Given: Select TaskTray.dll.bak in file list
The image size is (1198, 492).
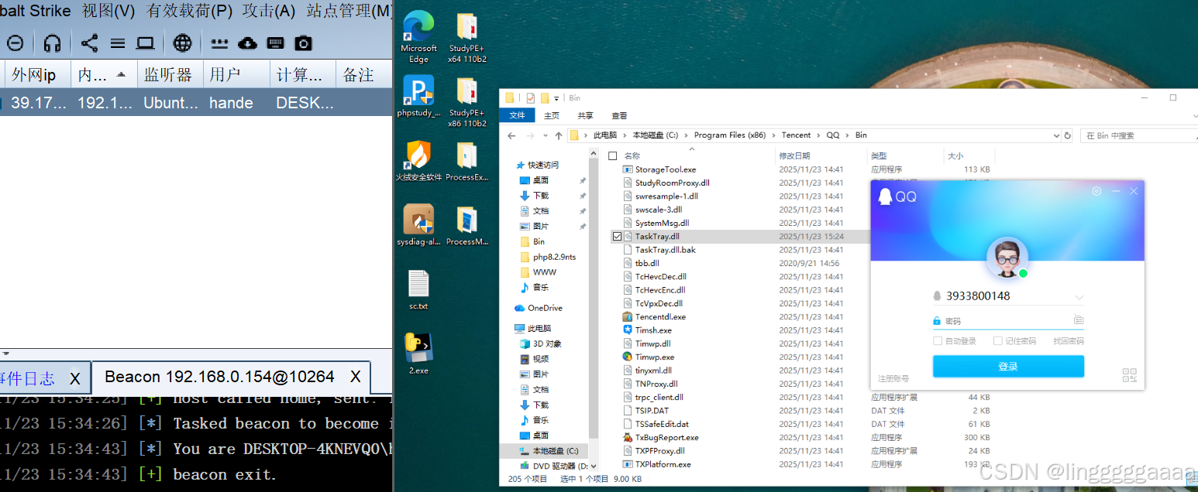Looking at the screenshot, I should [x=666, y=250].
